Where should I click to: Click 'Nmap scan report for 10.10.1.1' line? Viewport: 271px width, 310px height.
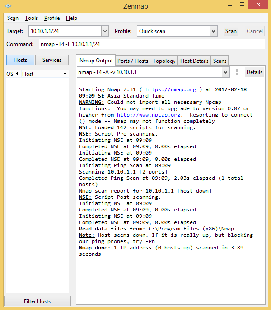pyautogui.click(x=145, y=191)
